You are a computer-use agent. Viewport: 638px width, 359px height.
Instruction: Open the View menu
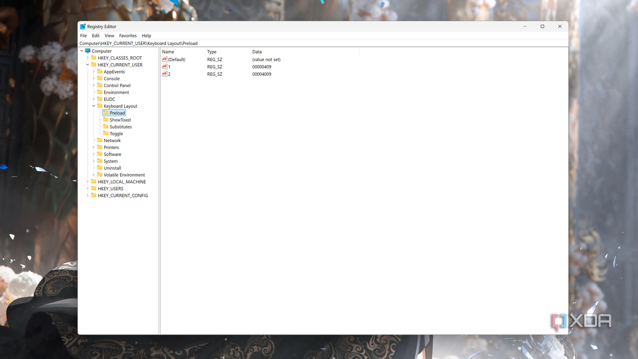point(109,36)
